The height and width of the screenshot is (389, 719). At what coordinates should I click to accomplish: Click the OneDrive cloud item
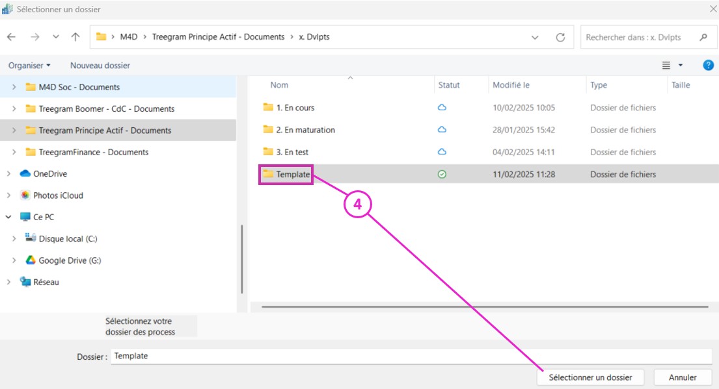tap(49, 174)
